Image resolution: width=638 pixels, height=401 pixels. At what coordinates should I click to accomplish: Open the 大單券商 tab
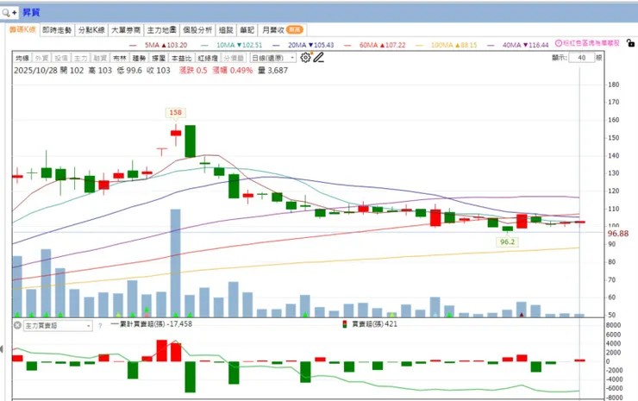126,30
